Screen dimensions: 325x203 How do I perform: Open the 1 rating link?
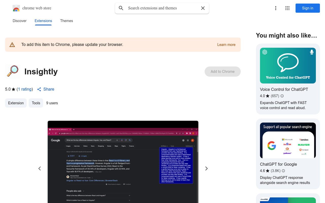(x=25, y=89)
